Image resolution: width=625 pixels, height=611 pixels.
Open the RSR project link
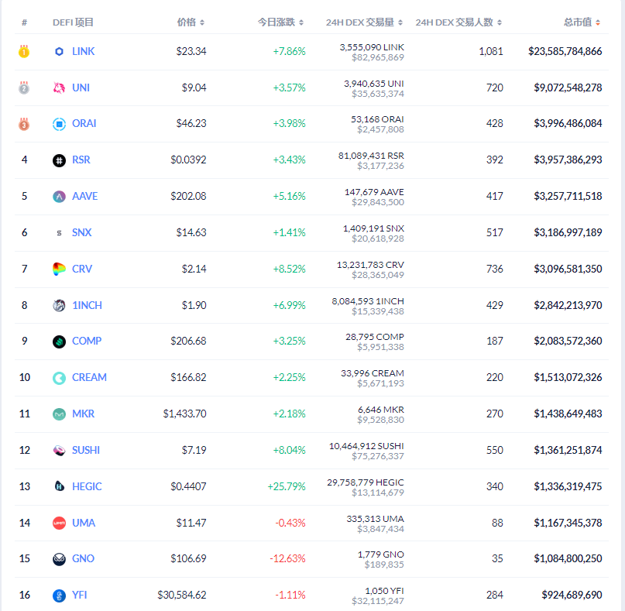click(81, 160)
